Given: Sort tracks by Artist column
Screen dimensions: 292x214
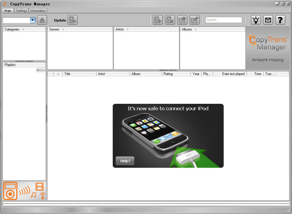Looking at the screenshot, I should [x=113, y=74].
